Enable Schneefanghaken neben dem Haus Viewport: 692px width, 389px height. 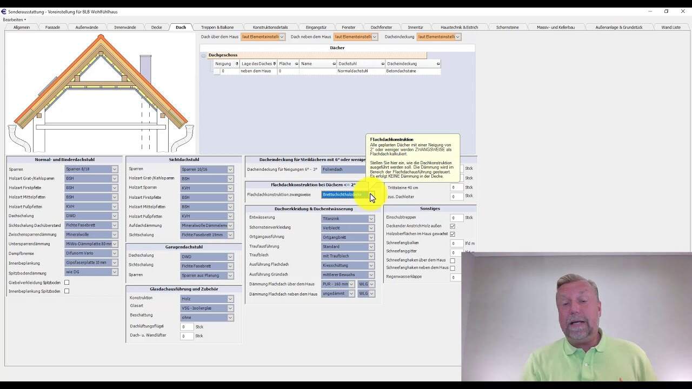pos(453,268)
